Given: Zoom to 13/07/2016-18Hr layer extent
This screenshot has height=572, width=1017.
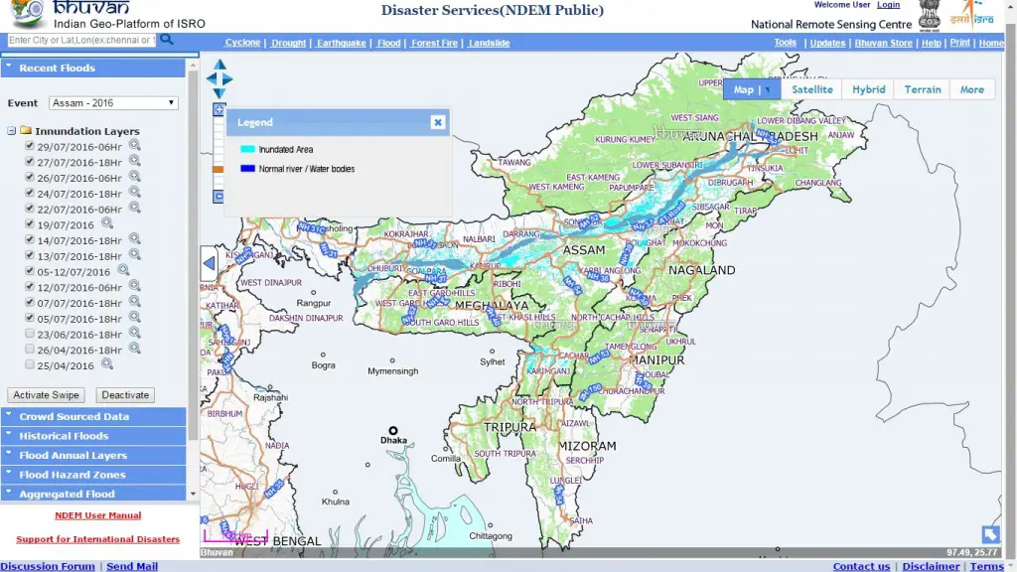Looking at the screenshot, I should pos(134,255).
